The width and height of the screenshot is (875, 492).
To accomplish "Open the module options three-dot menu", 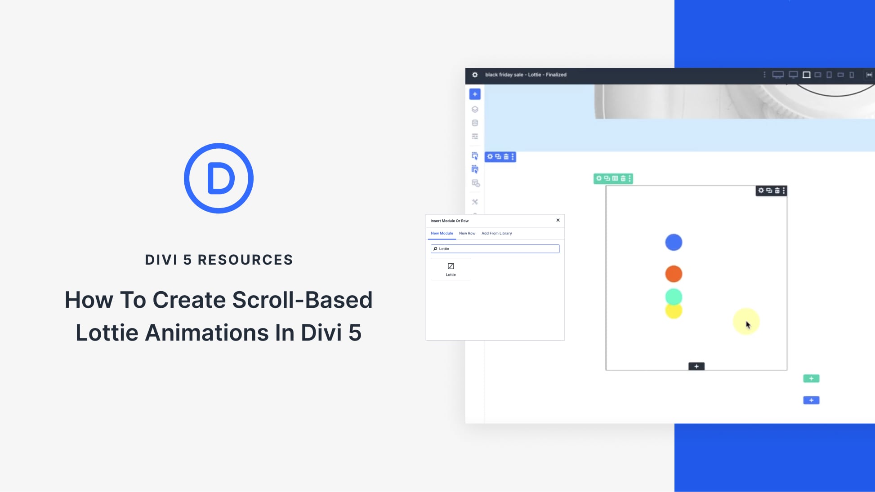I will coord(784,191).
